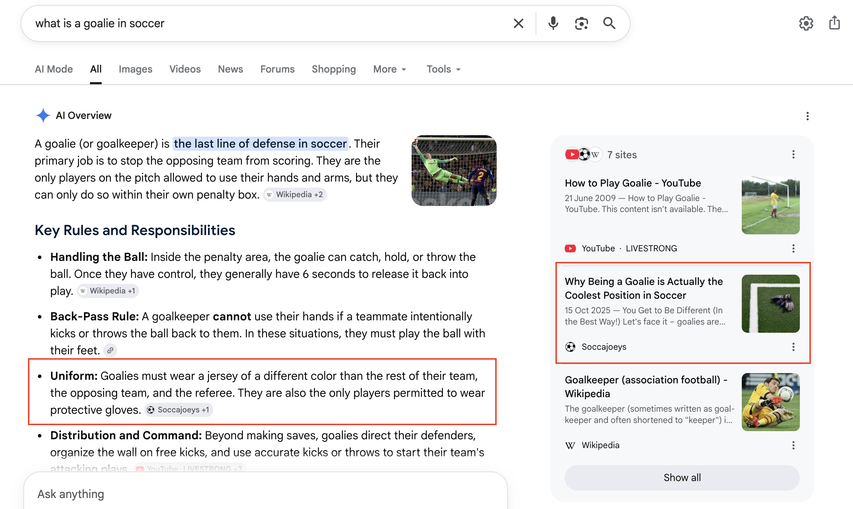Image resolution: width=853 pixels, height=509 pixels.
Task: Select the All results tab
Action: (x=96, y=69)
